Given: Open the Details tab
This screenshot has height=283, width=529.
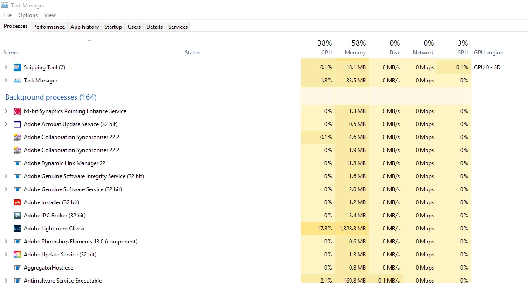Looking at the screenshot, I should 155,27.
